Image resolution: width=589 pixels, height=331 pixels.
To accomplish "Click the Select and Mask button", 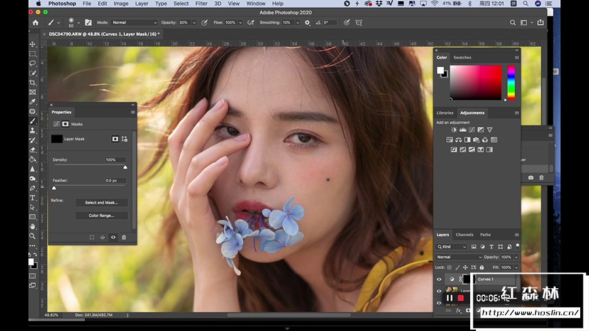I will 101,203.
